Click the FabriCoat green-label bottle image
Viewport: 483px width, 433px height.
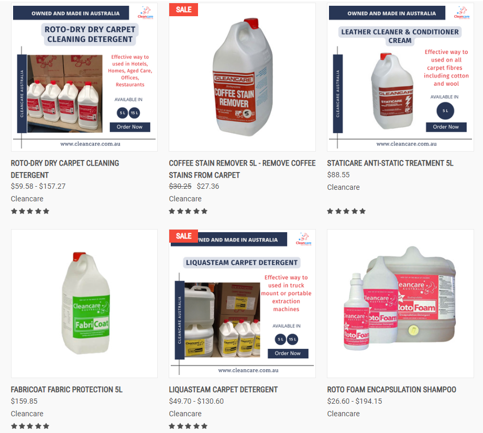[x=84, y=303]
